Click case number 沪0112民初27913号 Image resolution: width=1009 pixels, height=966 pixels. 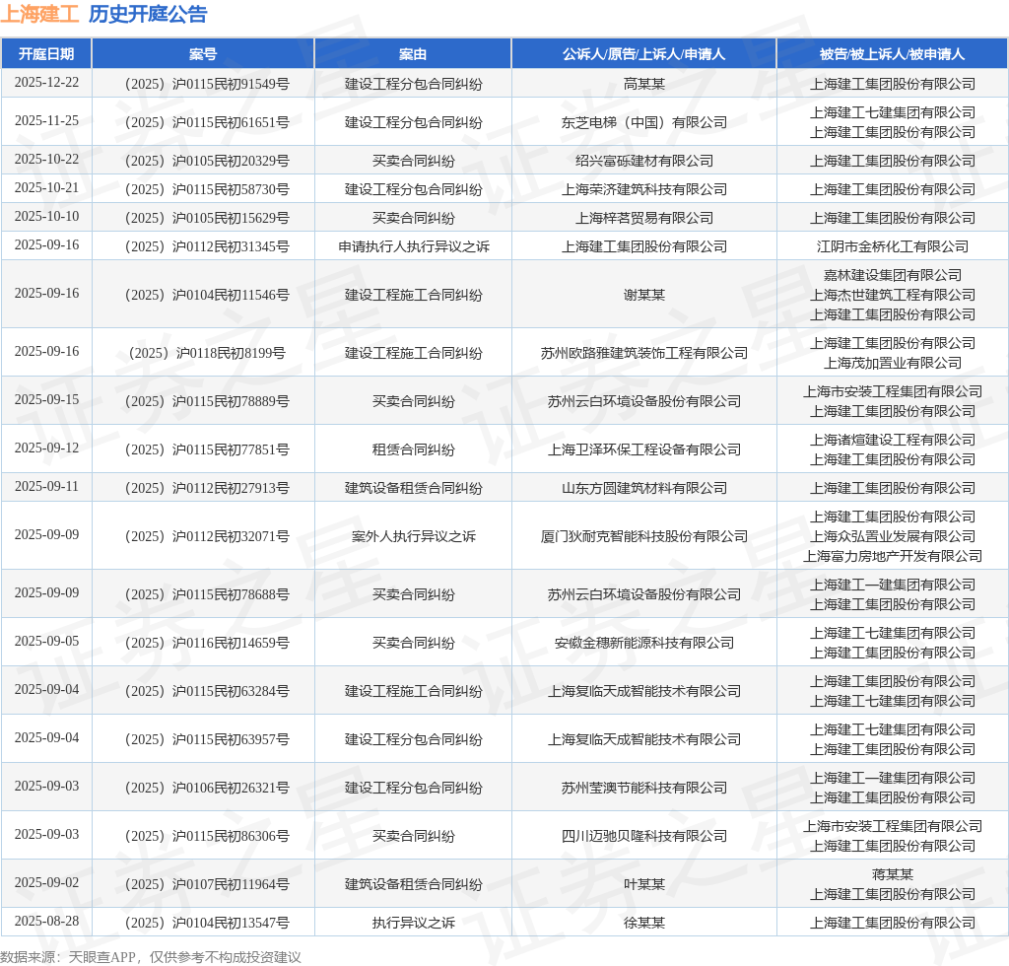pyautogui.click(x=207, y=489)
